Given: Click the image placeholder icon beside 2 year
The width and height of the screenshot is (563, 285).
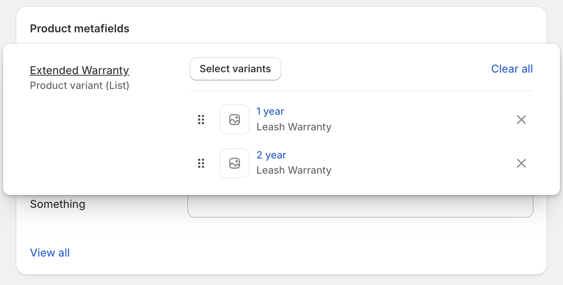Looking at the screenshot, I should pyautogui.click(x=234, y=163).
